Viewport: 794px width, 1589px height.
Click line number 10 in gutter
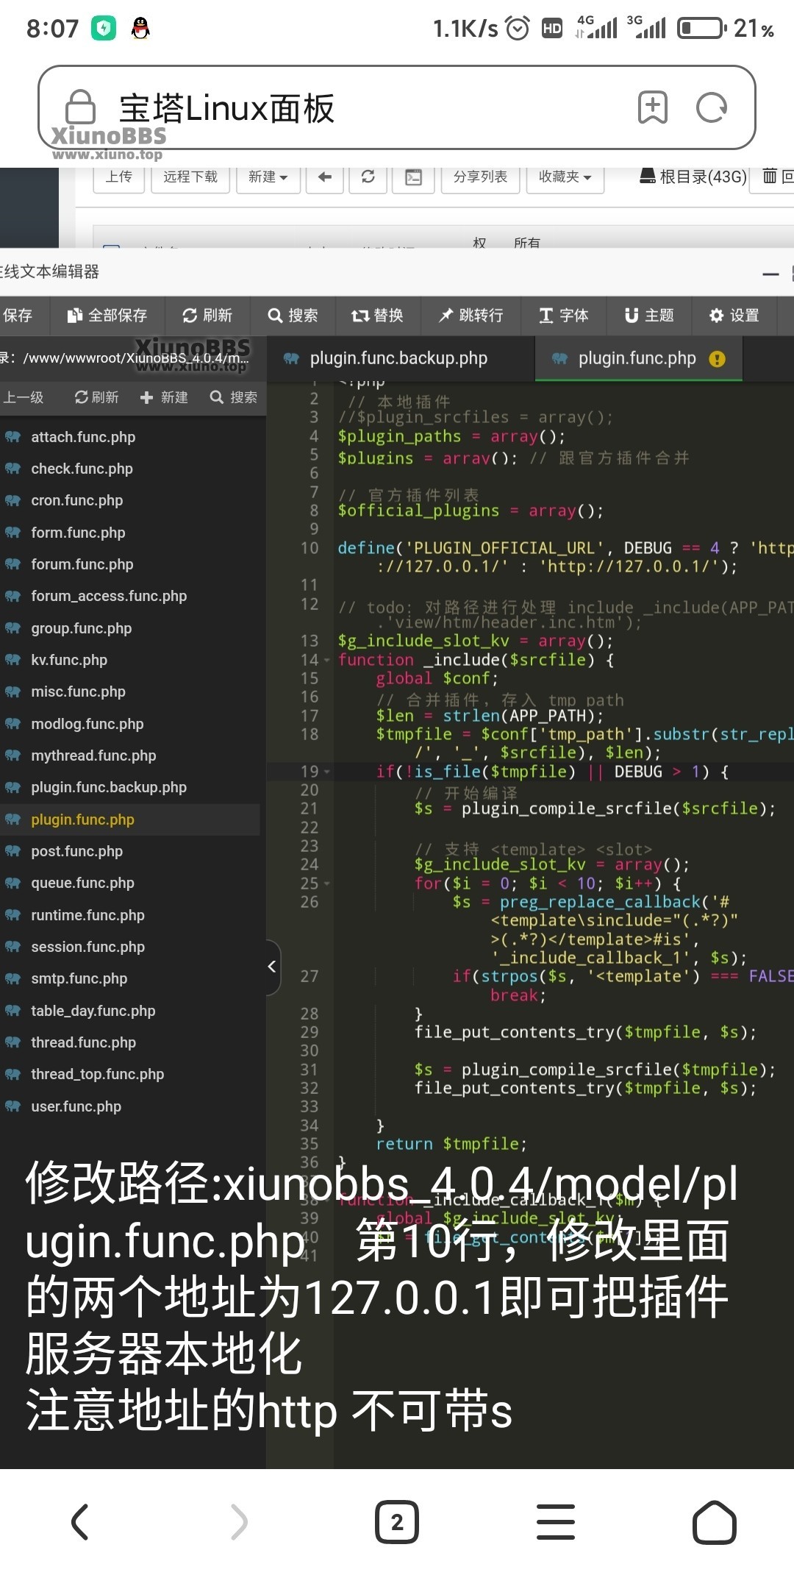pos(310,548)
